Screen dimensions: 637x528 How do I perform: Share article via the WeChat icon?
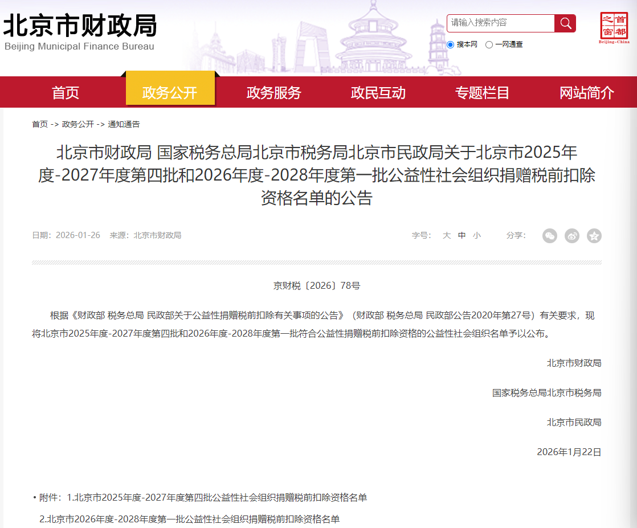[549, 236]
